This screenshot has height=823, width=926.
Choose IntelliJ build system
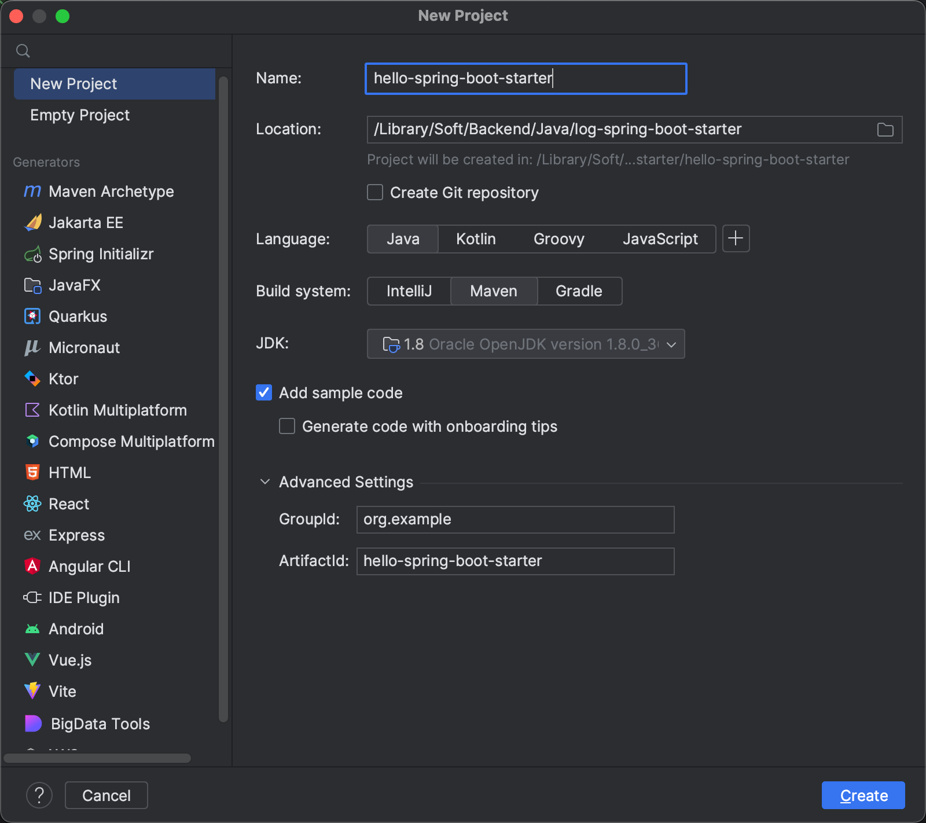pyautogui.click(x=409, y=291)
